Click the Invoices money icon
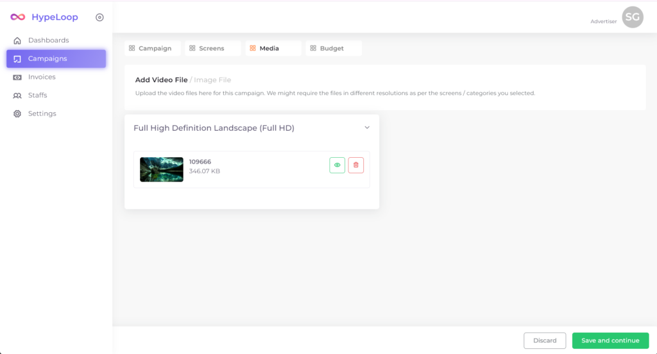The image size is (657, 354). click(17, 77)
